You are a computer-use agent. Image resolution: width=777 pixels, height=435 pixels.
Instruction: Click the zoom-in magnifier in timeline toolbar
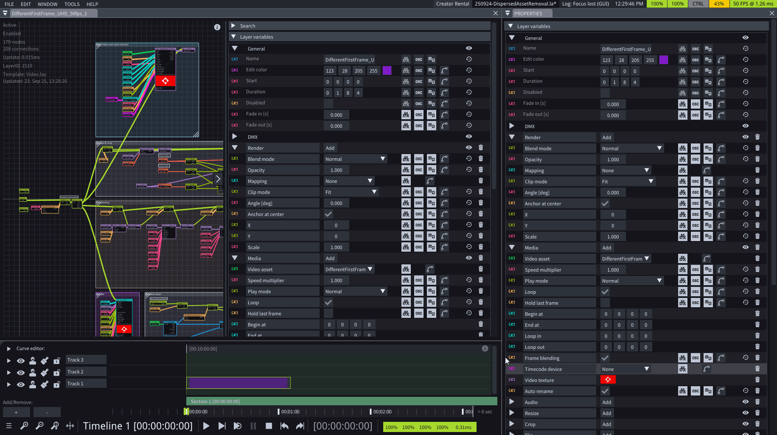[24, 426]
